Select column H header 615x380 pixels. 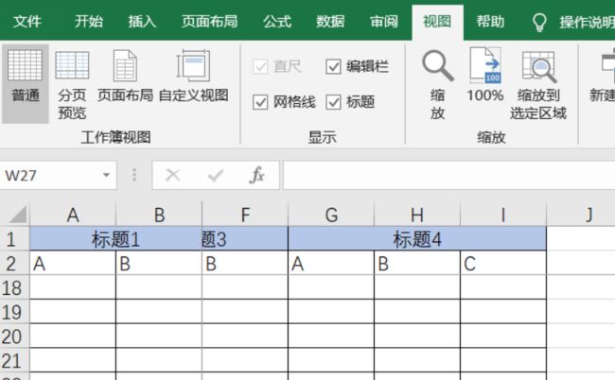pos(417,215)
